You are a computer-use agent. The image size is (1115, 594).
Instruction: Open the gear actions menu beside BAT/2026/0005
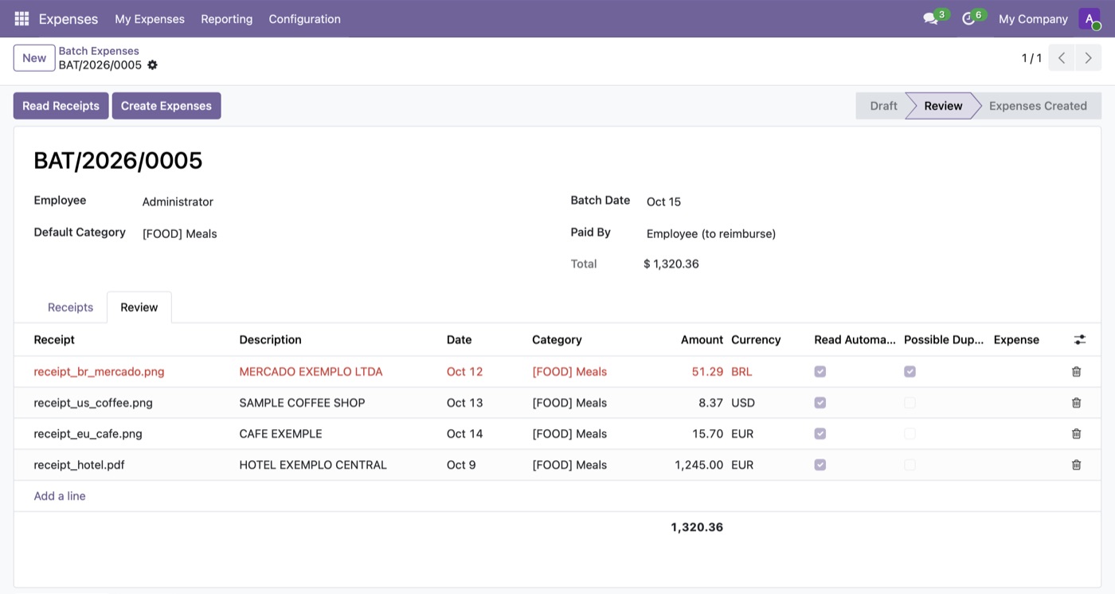pyautogui.click(x=152, y=65)
